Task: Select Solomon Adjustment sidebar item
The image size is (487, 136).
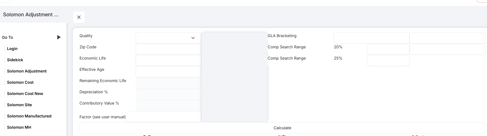Action: click(27, 71)
